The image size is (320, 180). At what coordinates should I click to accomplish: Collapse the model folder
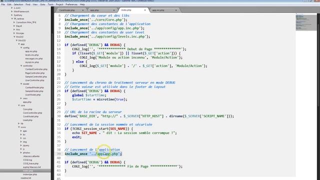(21, 84)
